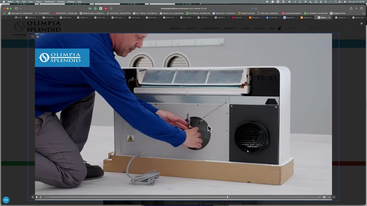Mute audio on the Maestro tab speaker icon
The image size is (367, 206).
click(329, 17)
